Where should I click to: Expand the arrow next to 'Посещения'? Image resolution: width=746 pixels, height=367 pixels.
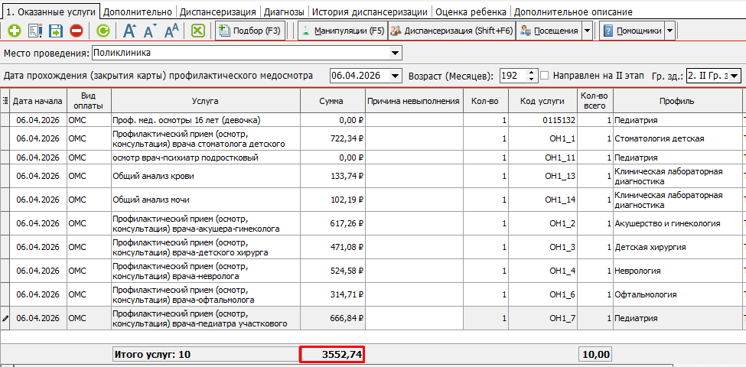587,31
